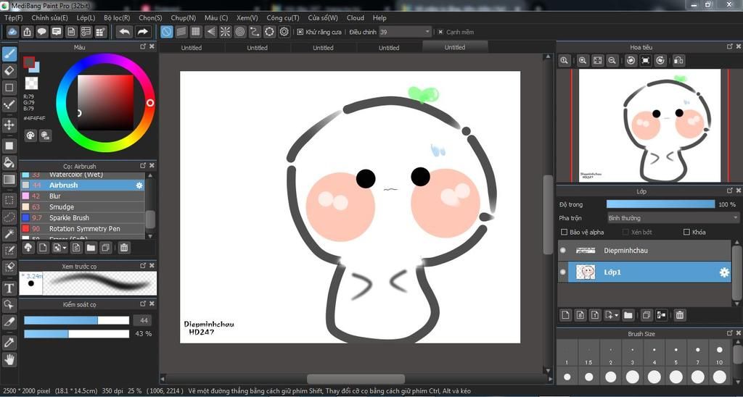Screen dimensions: 743x397
Task: Open Airbrush brush settings gear
Action: [x=139, y=185]
